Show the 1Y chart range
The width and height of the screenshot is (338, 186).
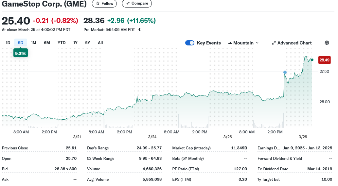click(x=75, y=42)
